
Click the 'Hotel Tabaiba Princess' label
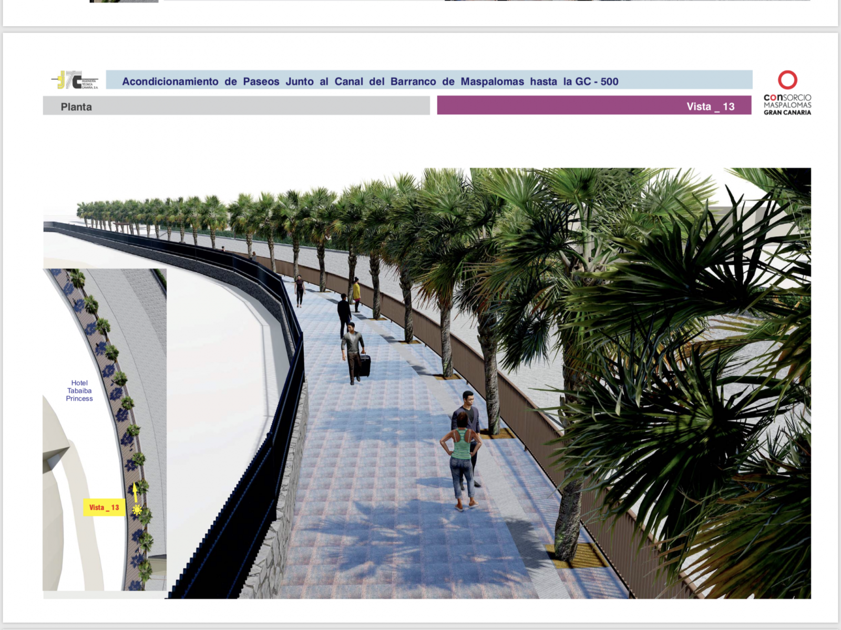[x=79, y=391]
